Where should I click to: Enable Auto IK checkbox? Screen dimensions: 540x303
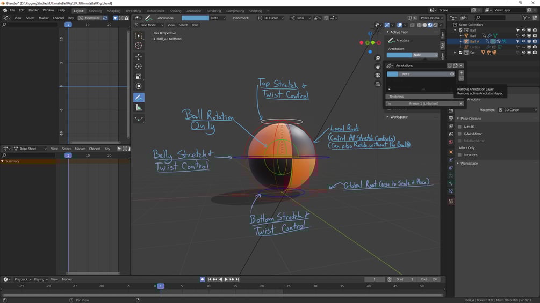(459, 127)
